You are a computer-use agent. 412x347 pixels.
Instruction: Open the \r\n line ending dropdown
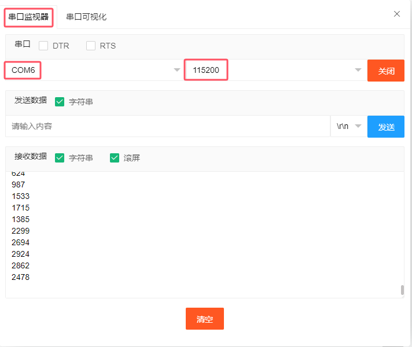click(348, 126)
